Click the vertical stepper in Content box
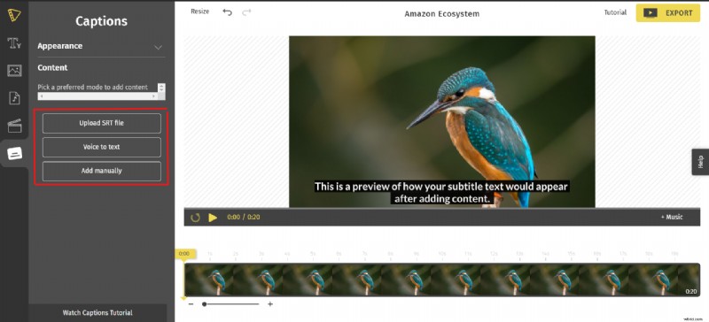Image resolution: width=709 pixels, height=322 pixels. [161, 88]
